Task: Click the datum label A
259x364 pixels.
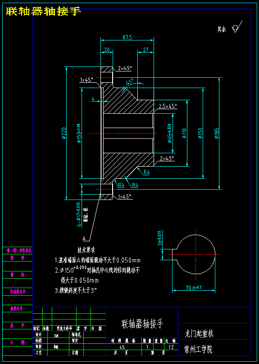Action: [84, 239]
